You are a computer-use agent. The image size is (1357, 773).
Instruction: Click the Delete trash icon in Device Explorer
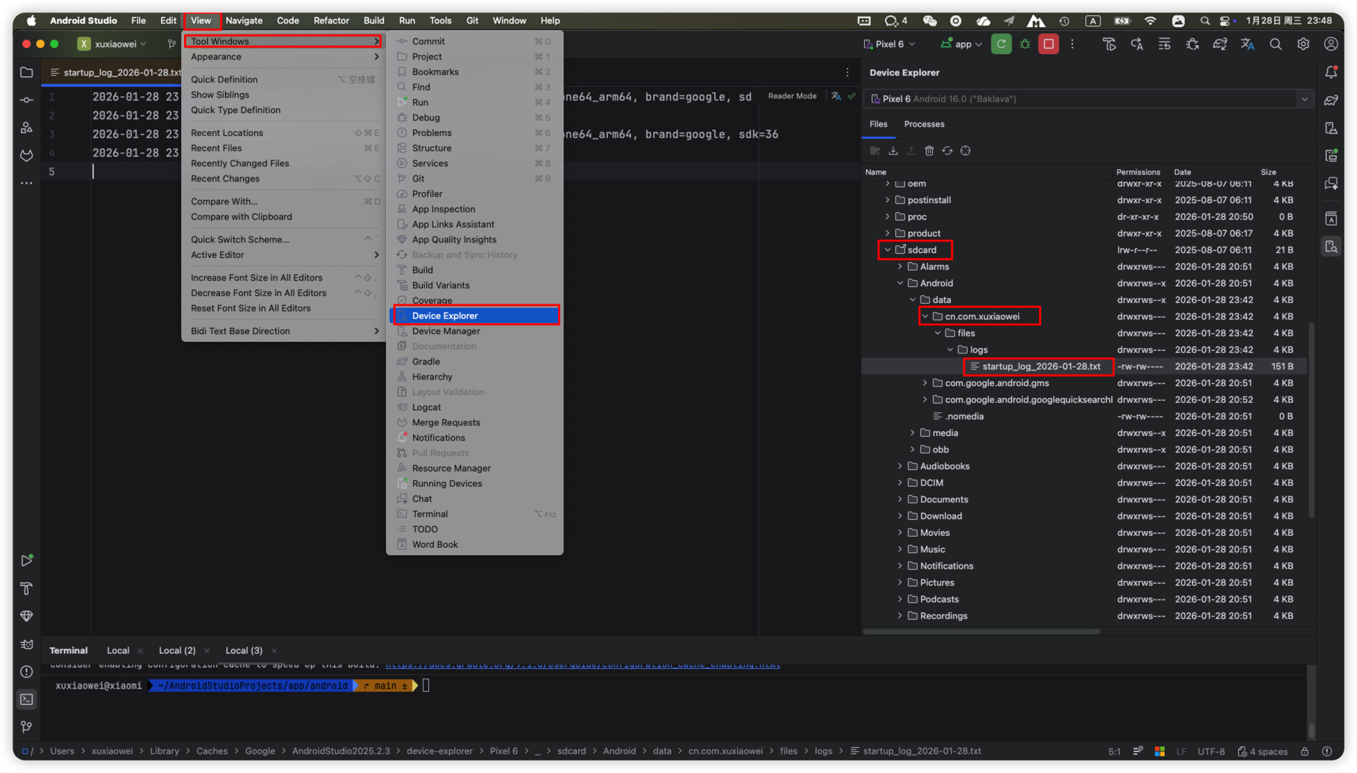coord(929,150)
